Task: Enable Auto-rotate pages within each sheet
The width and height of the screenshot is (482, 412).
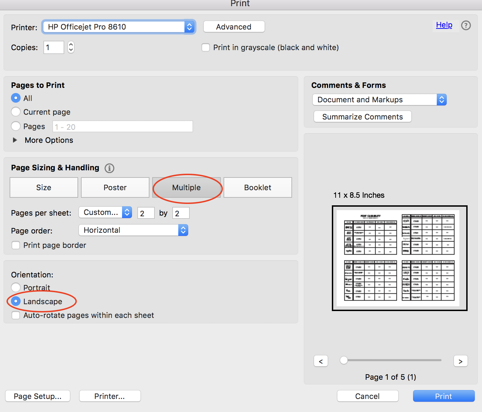Action: tap(16, 315)
